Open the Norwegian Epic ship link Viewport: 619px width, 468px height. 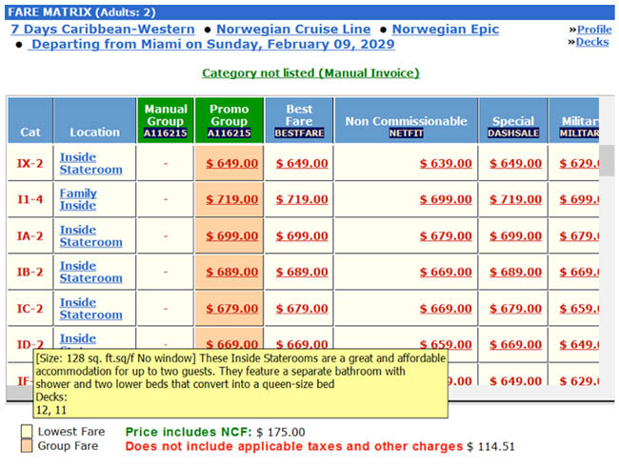(x=446, y=30)
